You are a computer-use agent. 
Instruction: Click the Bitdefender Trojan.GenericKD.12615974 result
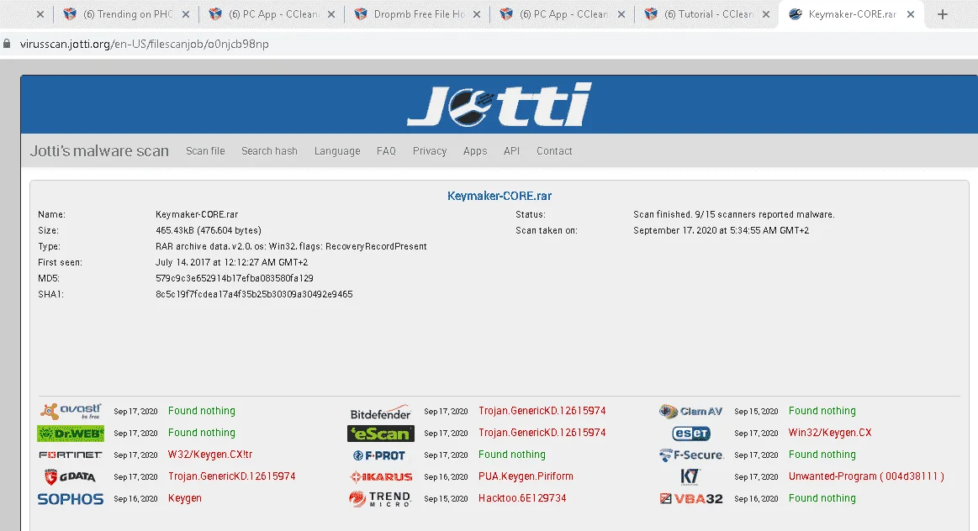click(542, 411)
